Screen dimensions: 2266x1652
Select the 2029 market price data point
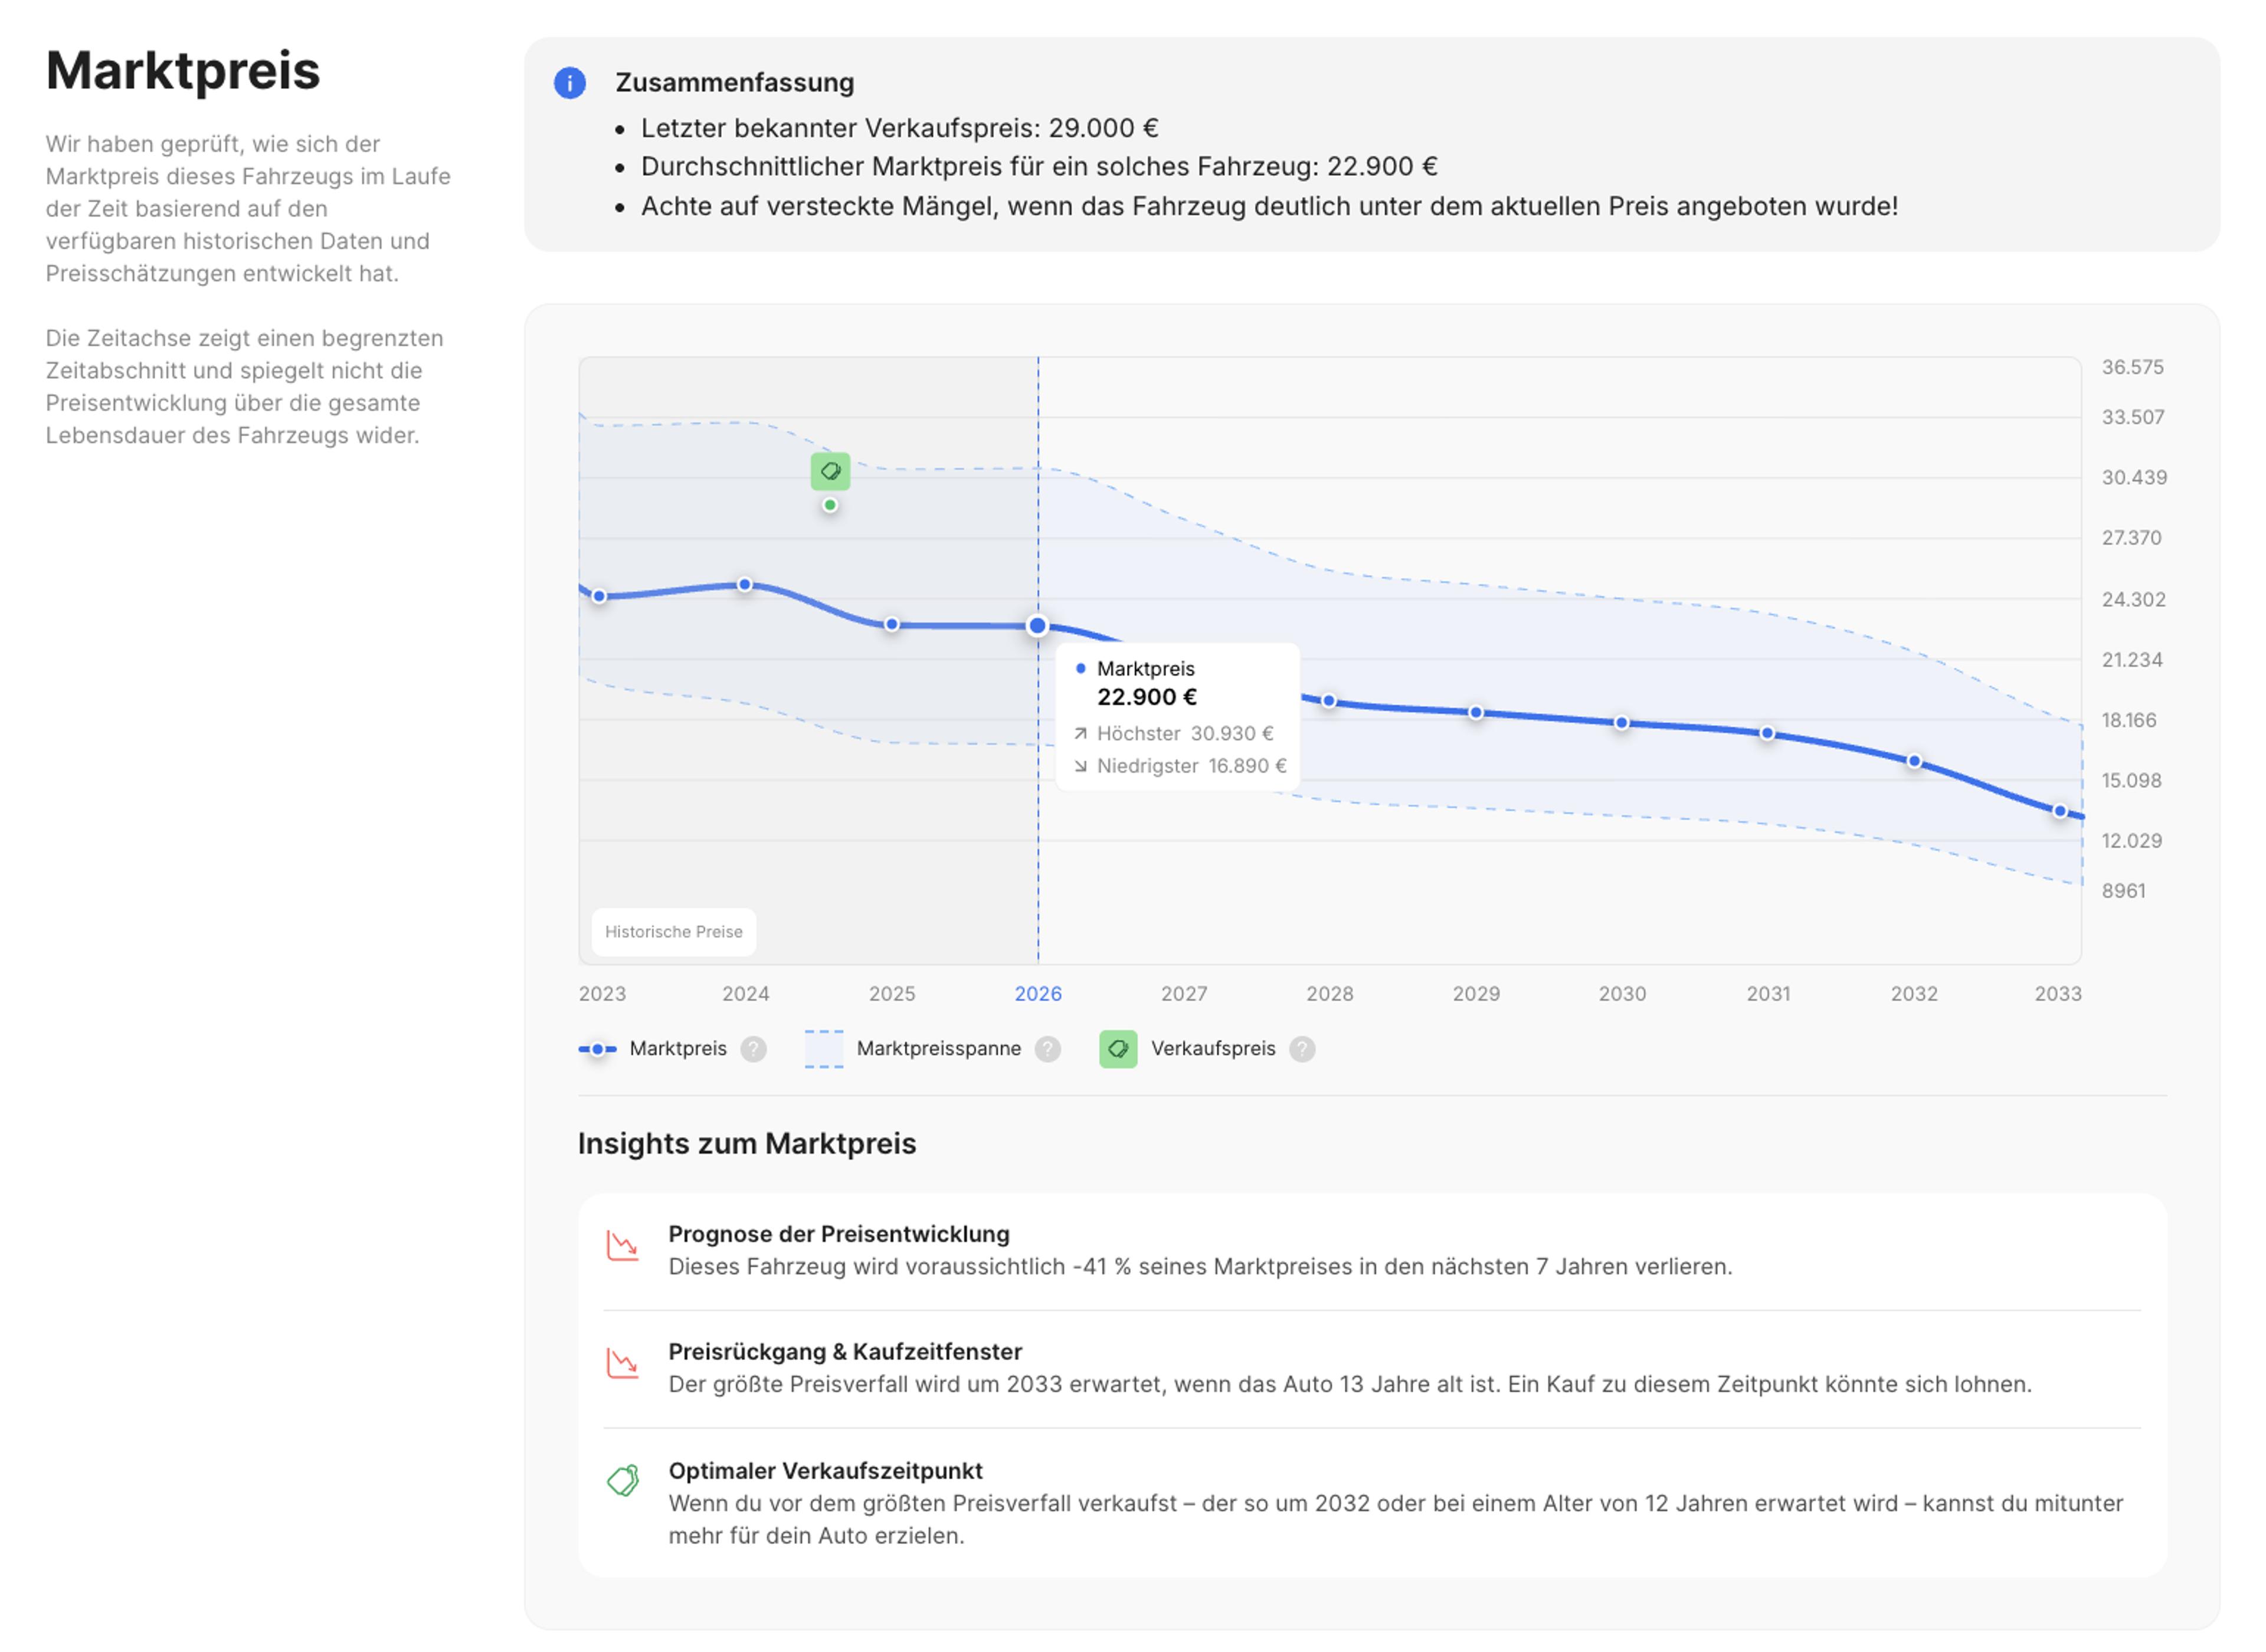(x=1476, y=713)
